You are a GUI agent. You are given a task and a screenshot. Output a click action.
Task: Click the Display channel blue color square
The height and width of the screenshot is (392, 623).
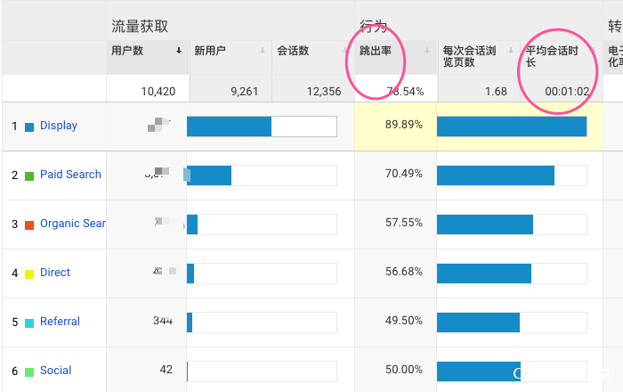(29, 127)
